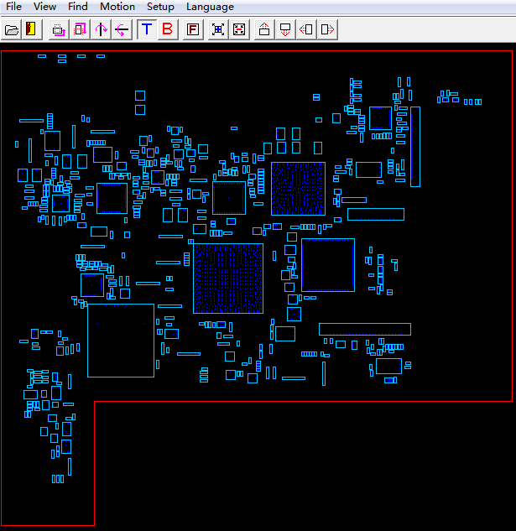
Task: Rotate board clockwise with magenta arrow icon
Action: [80, 29]
